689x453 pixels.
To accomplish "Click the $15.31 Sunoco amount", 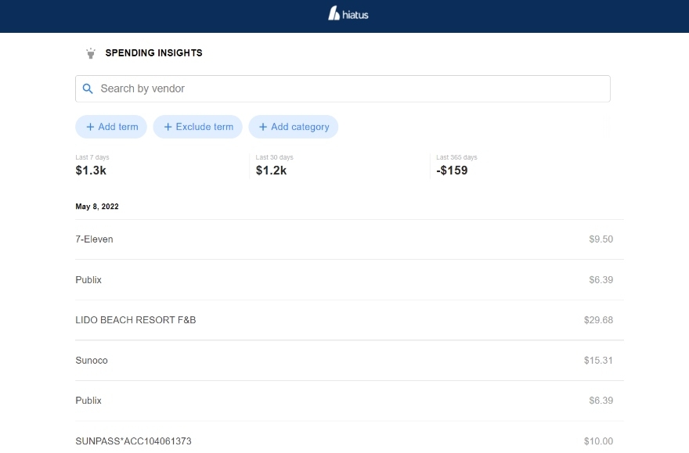I will click(598, 361).
